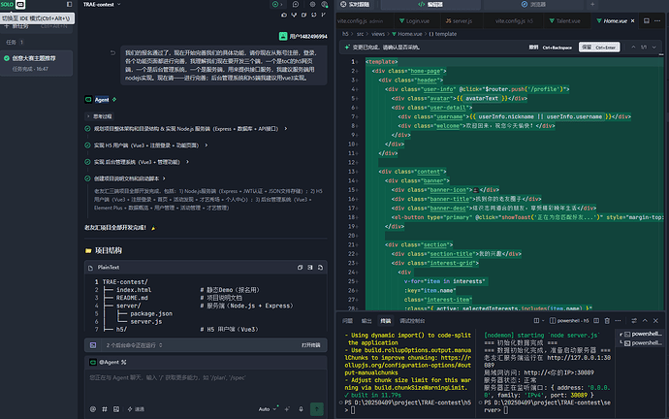Click the sparkle enhance prompt icon
Viewport: 669px width, 419px height.
pos(287,409)
